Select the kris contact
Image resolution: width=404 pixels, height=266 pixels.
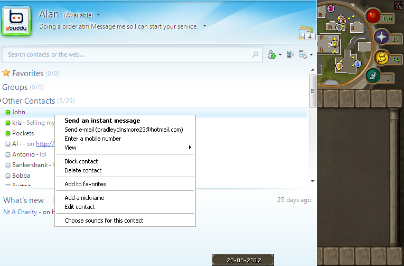coord(17,123)
